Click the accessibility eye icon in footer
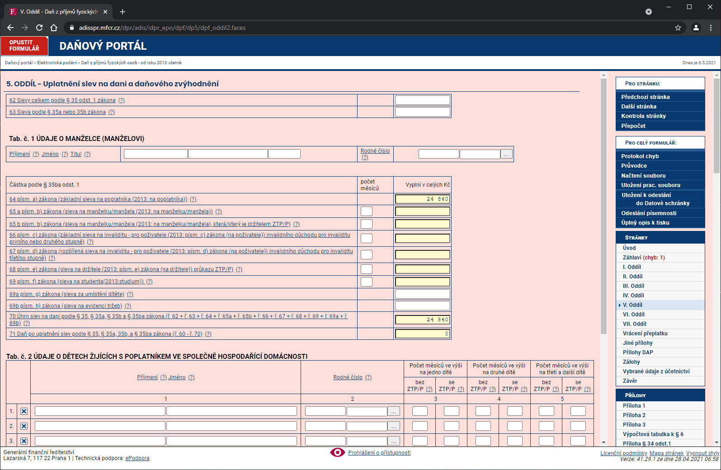 337,452
